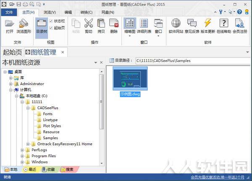Click the wrench settings icon
The height and width of the screenshot is (181, 252).
(221, 12)
